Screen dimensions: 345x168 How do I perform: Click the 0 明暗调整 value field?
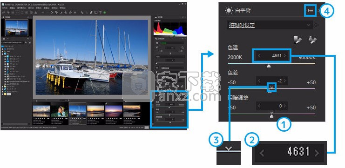(x=272, y=106)
